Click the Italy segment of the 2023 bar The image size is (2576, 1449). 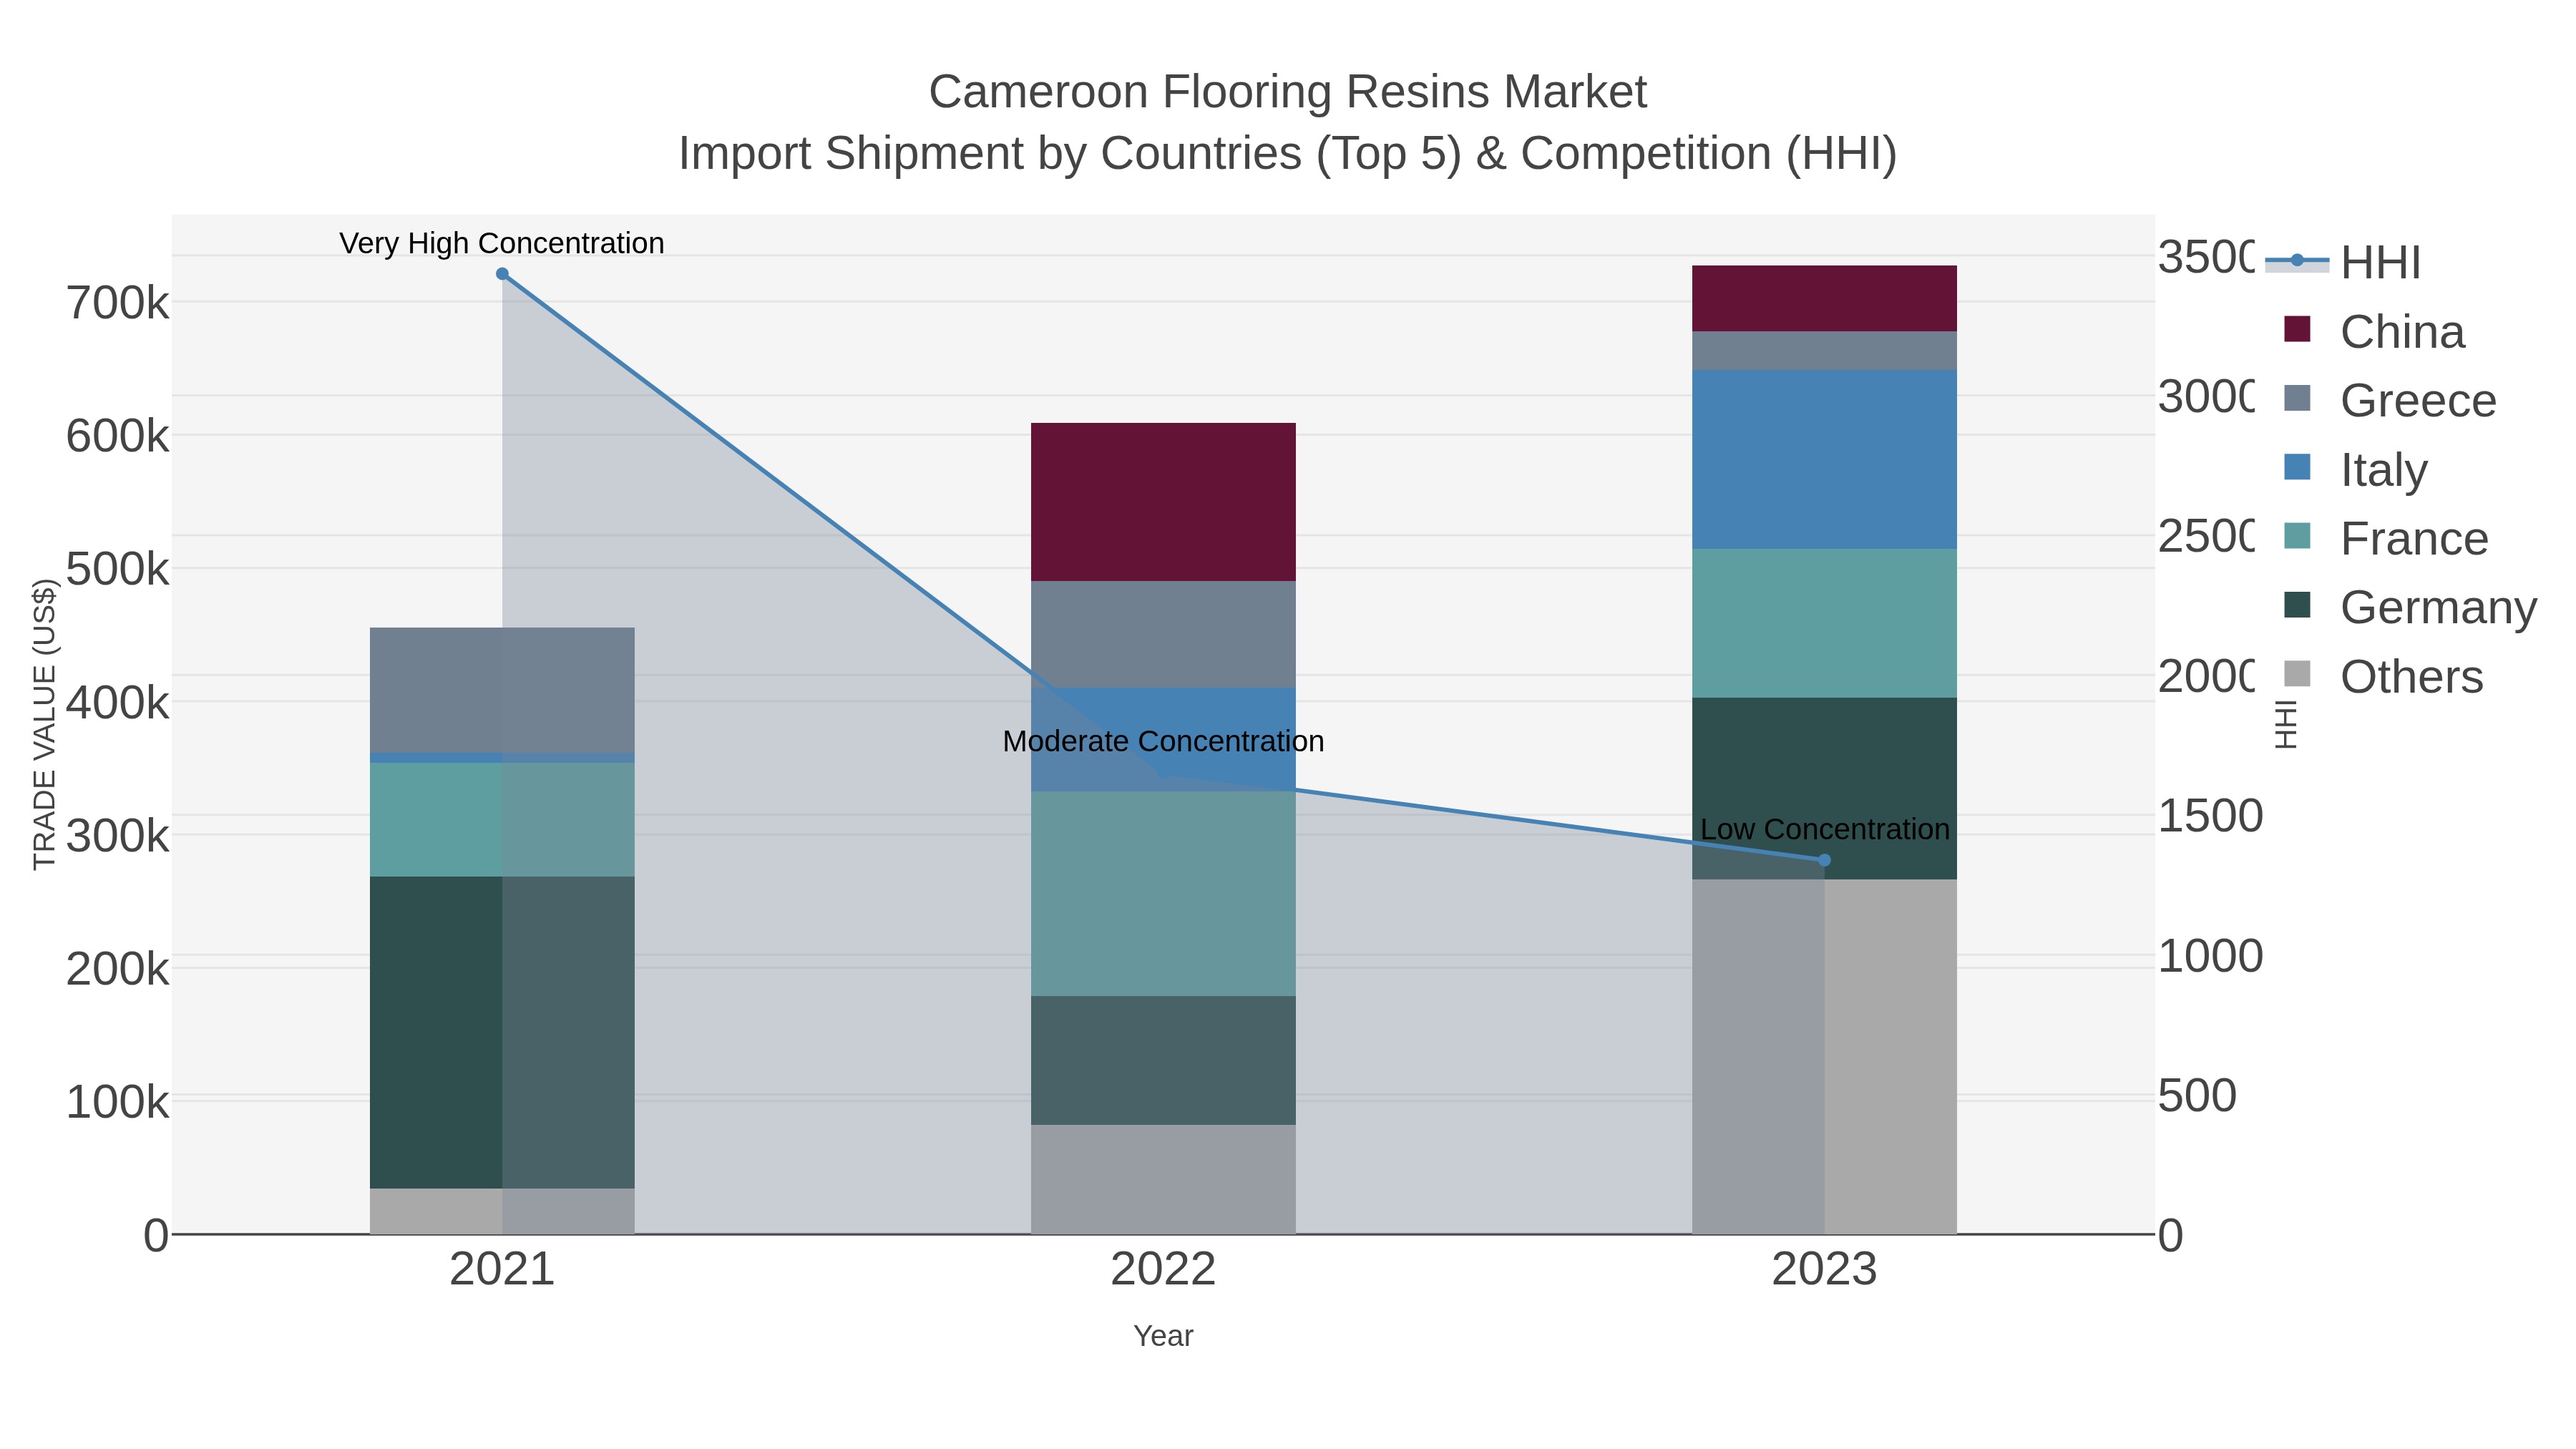(x=1824, y=460)
